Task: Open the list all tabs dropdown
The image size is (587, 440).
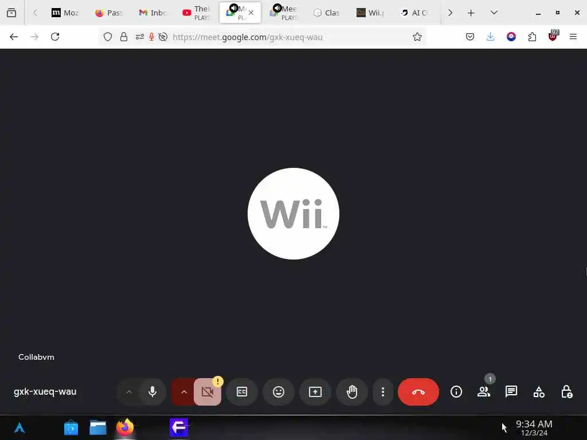Action: coord(494,13)
